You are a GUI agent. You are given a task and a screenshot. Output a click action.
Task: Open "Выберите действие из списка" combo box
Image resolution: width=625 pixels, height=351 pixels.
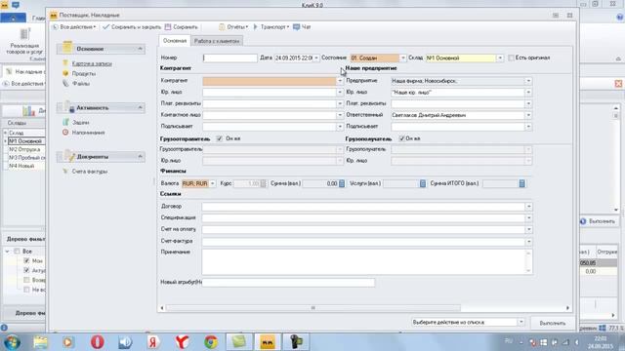pyautogui.click(x=468, y=322)
